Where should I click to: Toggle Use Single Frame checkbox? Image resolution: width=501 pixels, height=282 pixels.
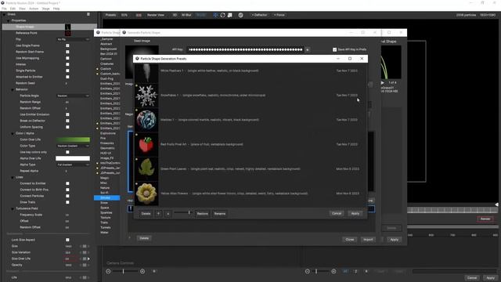pyautogui.click(x=67, y=45)
